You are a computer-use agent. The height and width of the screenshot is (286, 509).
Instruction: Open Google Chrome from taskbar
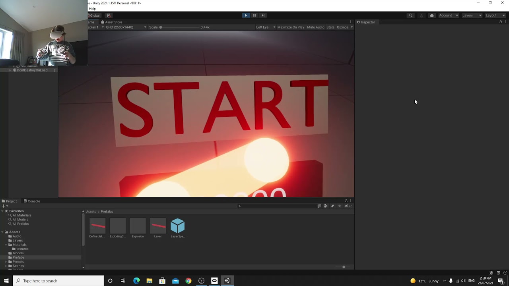click(x=188, y=281)
